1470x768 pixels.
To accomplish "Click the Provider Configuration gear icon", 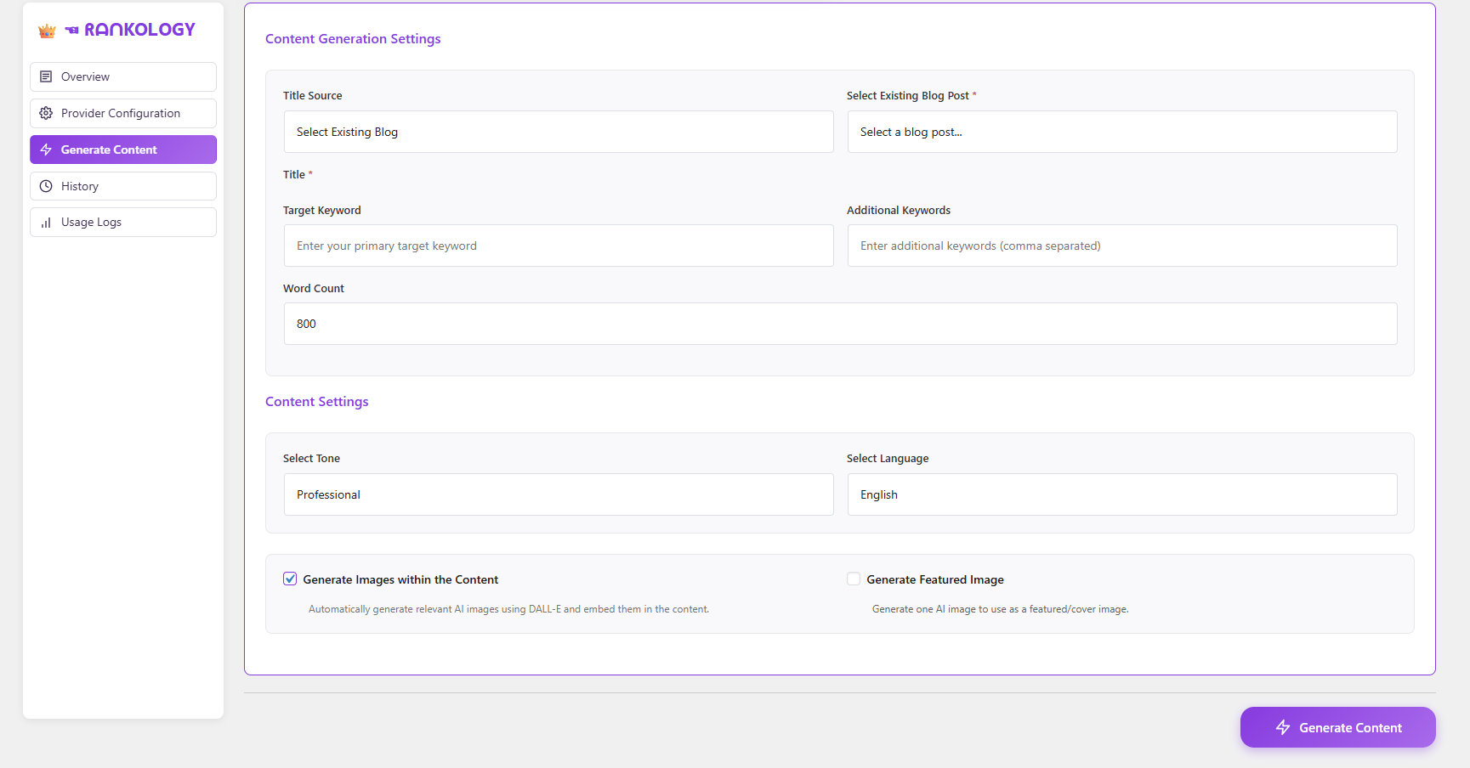I will click(46, 113).
